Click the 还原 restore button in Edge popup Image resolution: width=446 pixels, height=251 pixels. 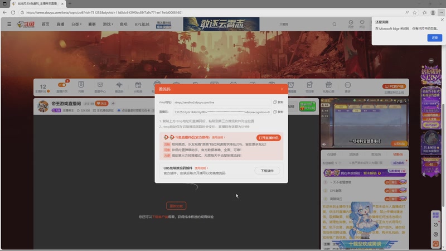click(435, 38)
